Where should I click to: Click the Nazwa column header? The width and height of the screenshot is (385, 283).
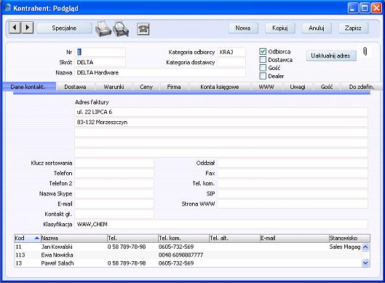(x=74, y=238)
